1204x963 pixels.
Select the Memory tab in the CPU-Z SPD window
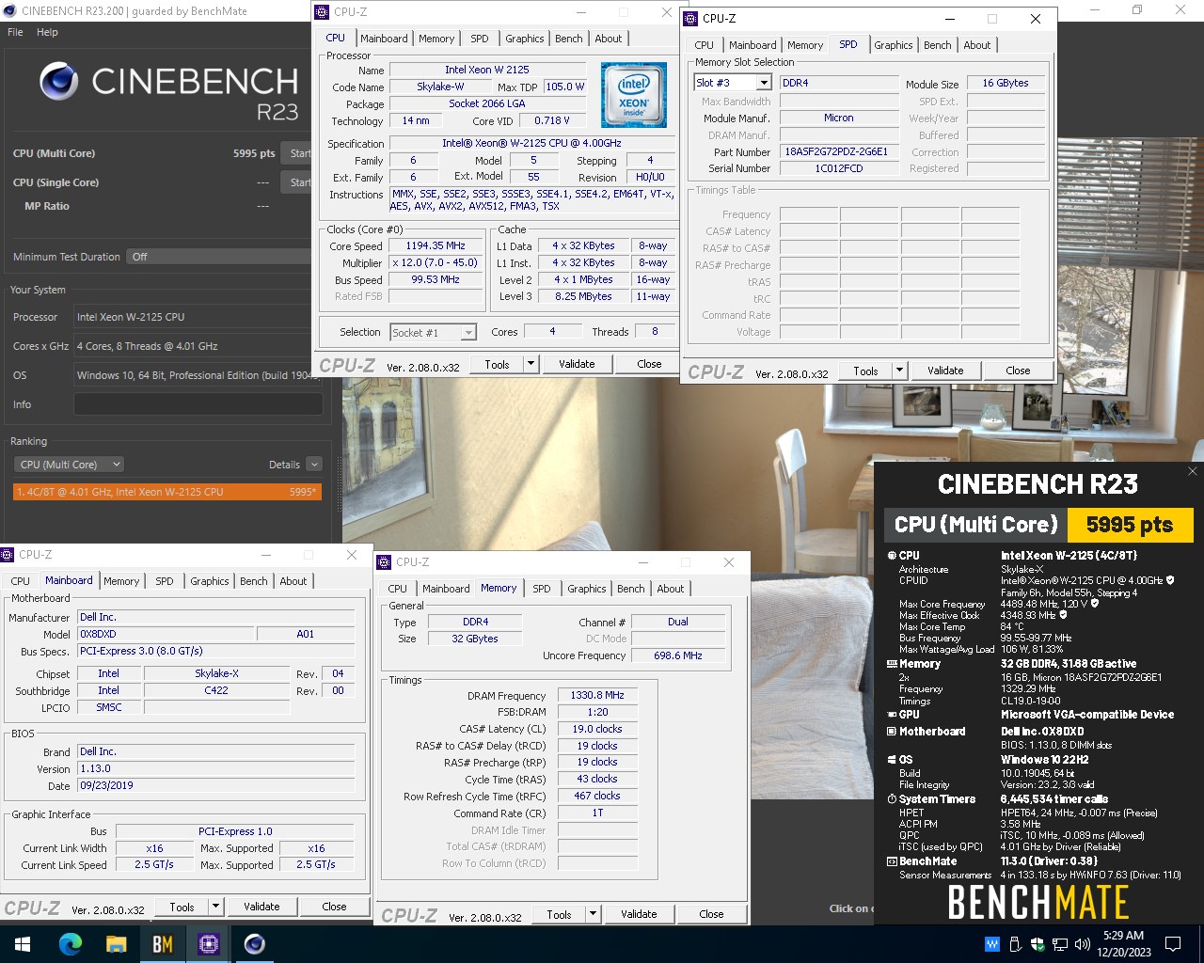point(804,45)
